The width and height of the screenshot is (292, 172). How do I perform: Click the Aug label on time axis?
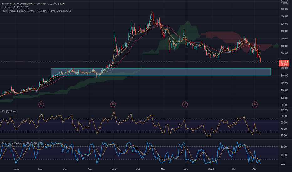(90, 169)
